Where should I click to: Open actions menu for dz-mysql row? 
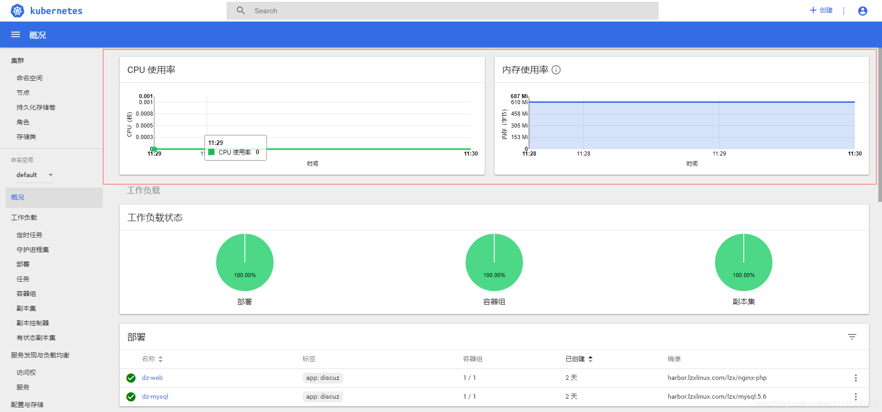pos(855,396)
